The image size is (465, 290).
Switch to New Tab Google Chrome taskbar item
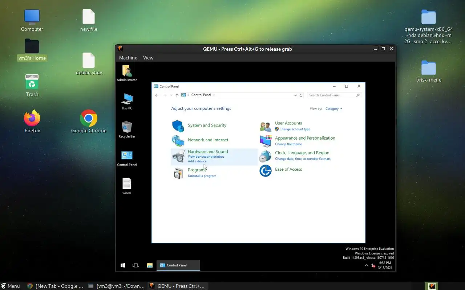click(55, 286)
